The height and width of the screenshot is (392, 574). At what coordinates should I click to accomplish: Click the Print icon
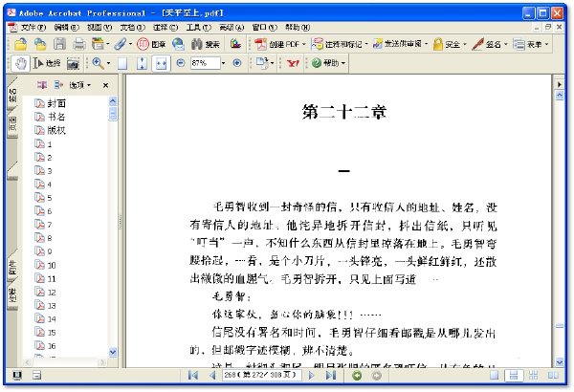click(78, 44)
